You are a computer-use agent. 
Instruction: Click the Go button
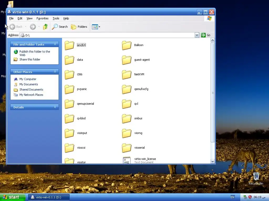click(x=206, y=35)
